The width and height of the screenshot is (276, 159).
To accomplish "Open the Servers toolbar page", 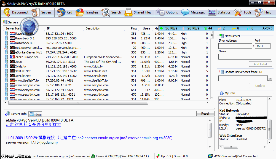I will pos(42,12).
